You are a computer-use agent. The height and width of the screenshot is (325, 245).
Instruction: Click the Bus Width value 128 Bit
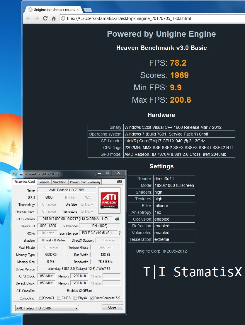point(106,255)
